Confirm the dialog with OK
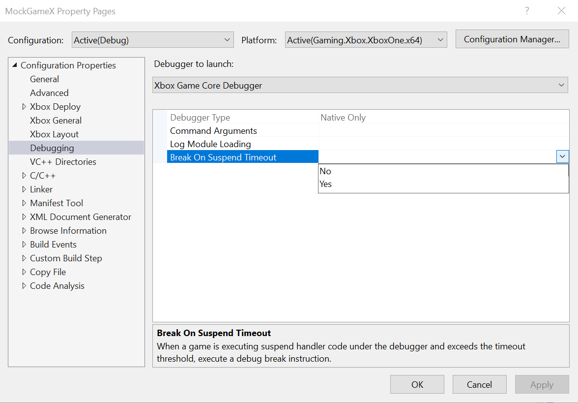The image size is (578, 403). [x=417, y=385]
